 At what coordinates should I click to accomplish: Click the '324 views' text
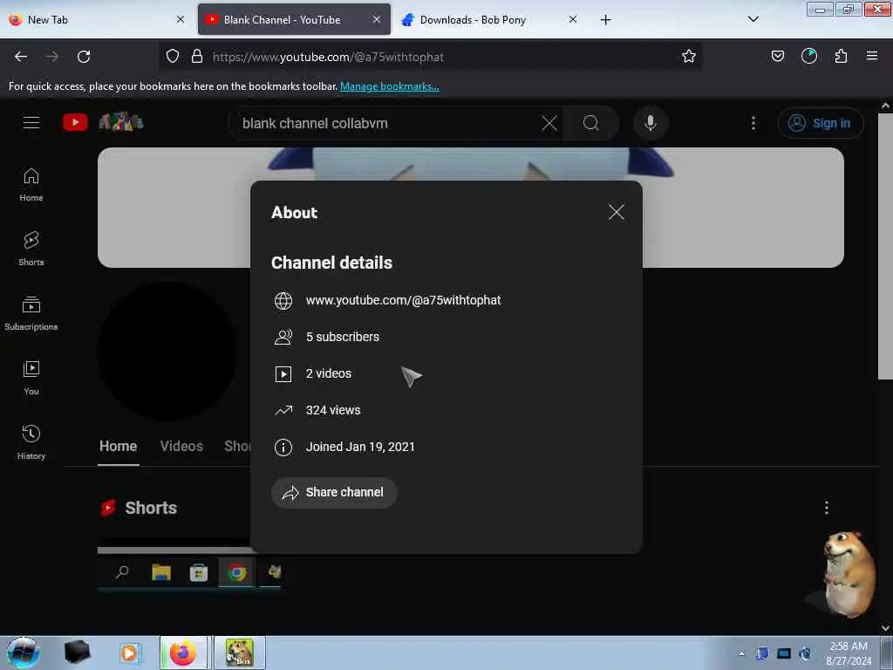click(333, 410)
